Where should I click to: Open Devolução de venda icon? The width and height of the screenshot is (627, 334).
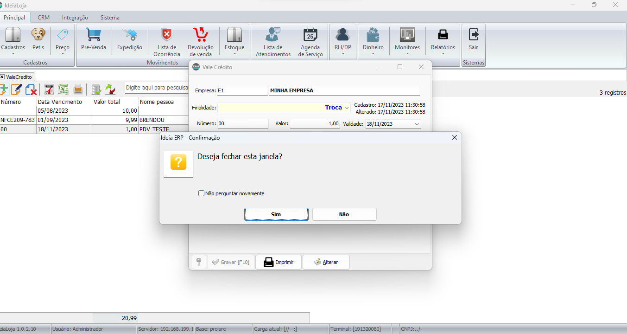click(200, 35)
